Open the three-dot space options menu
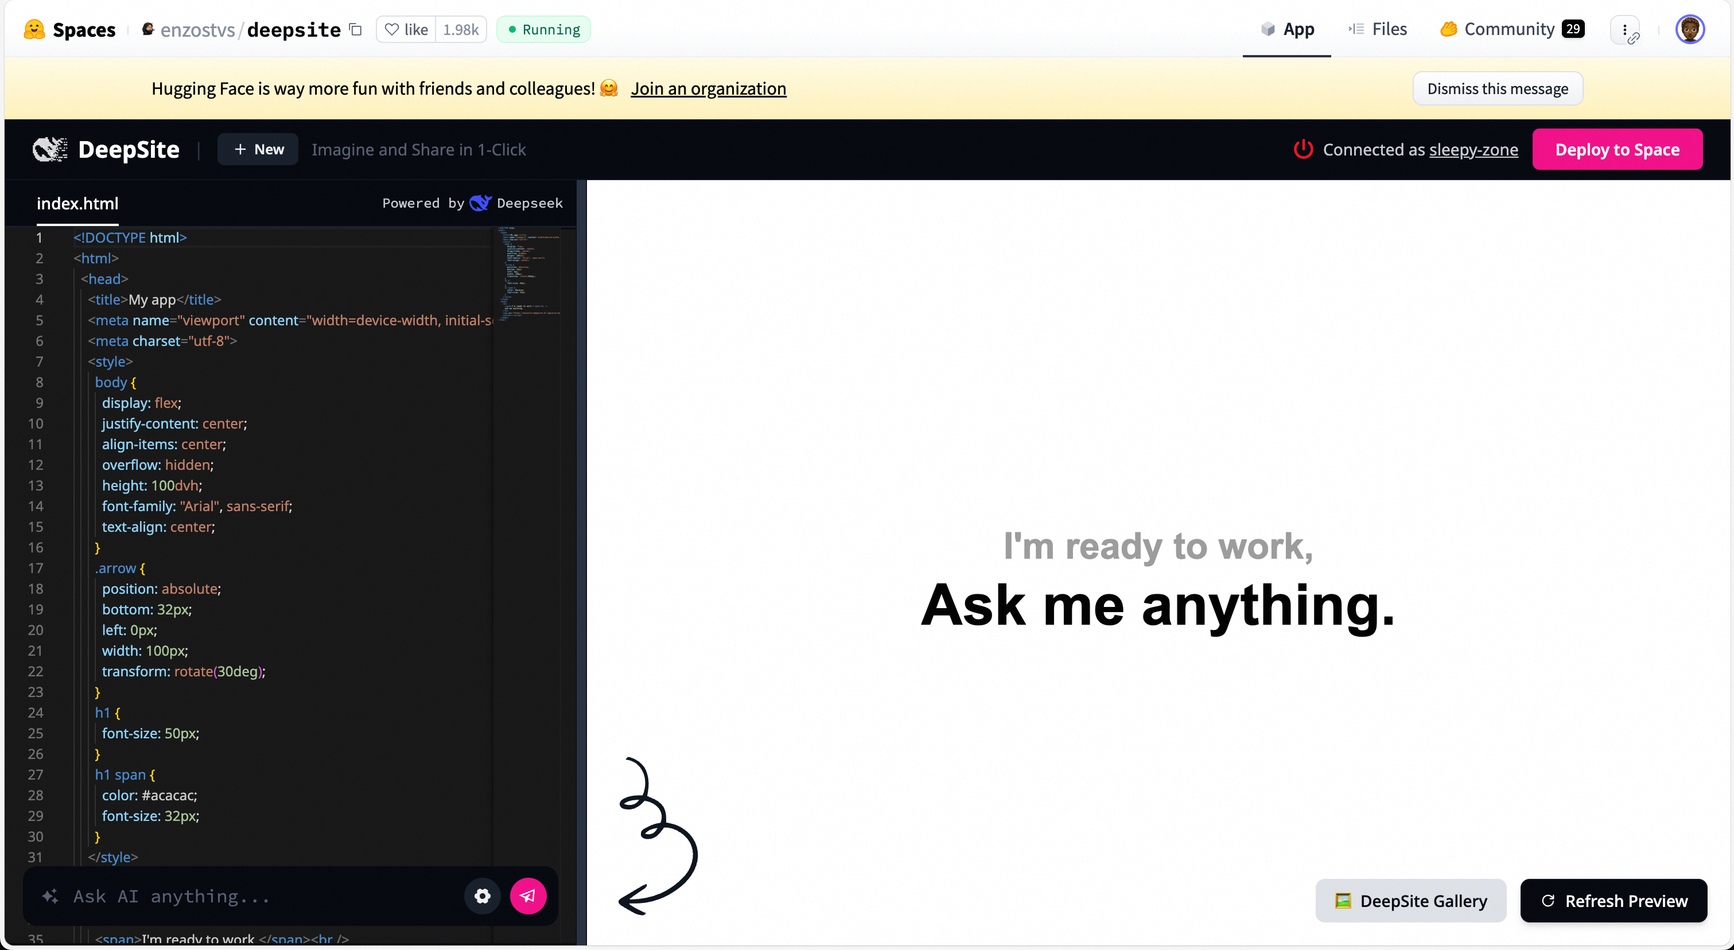This screenshot has height=950, width=1734. pyautogui.click(x=1625, y=30)
